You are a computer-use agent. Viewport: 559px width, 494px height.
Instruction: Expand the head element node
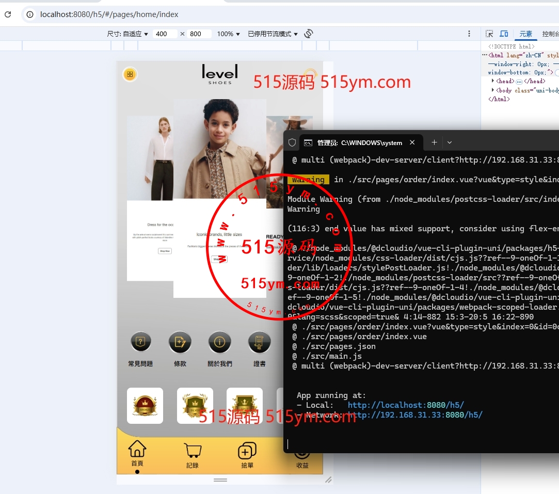tap(492, 81)
